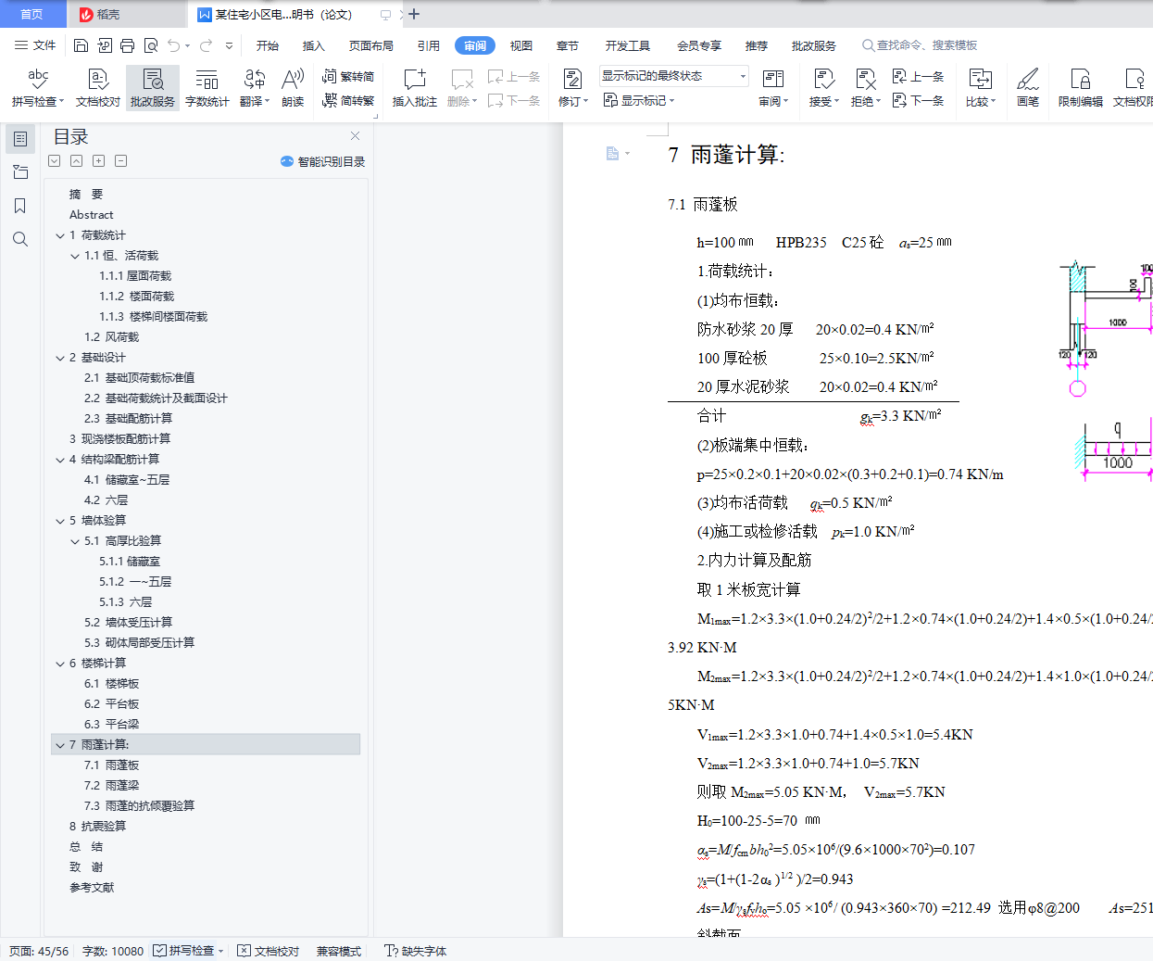Click the plus button to open new tab
The image size is (1153, 961).
(x=414, y=14)
